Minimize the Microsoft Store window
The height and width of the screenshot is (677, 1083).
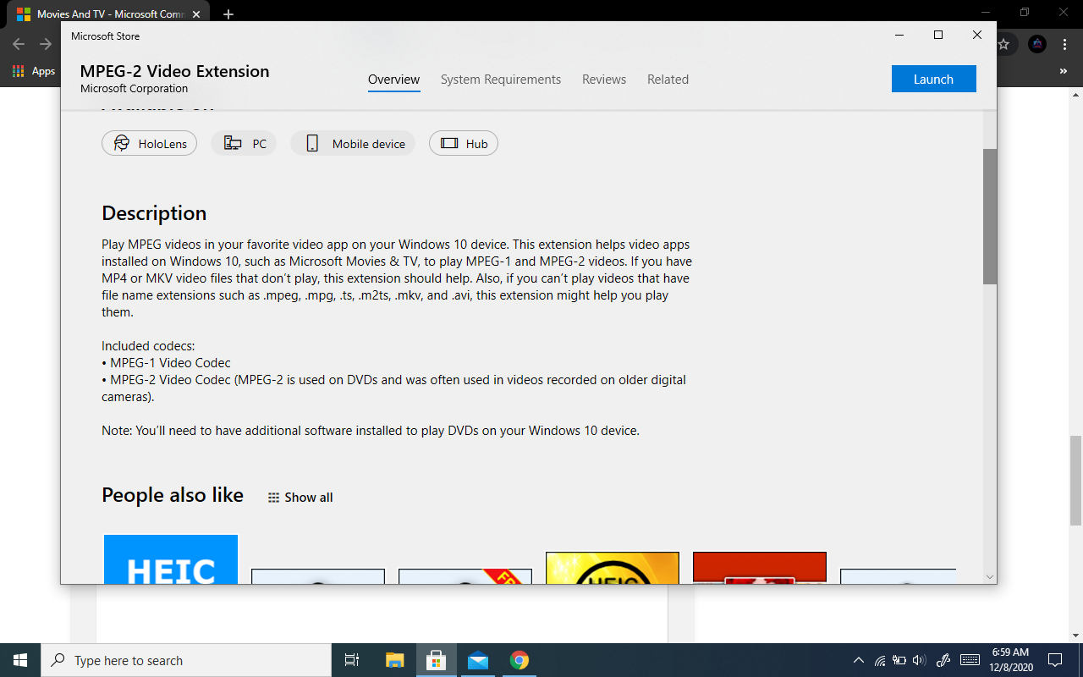(x=899, y=35)
